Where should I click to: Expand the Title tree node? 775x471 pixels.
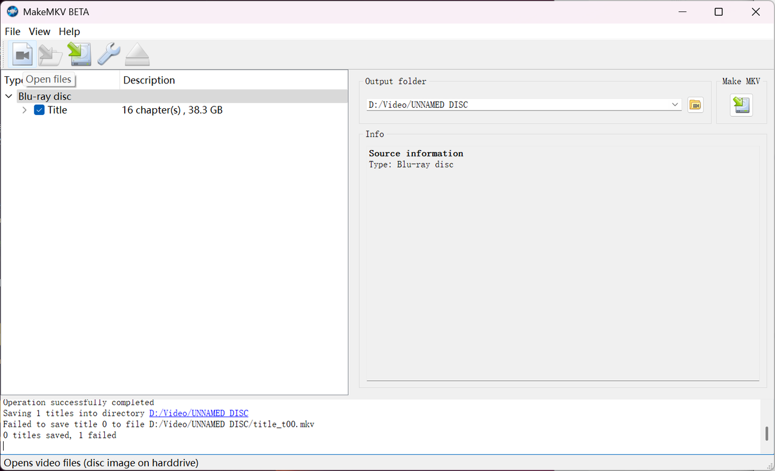(x=24, y=110)
